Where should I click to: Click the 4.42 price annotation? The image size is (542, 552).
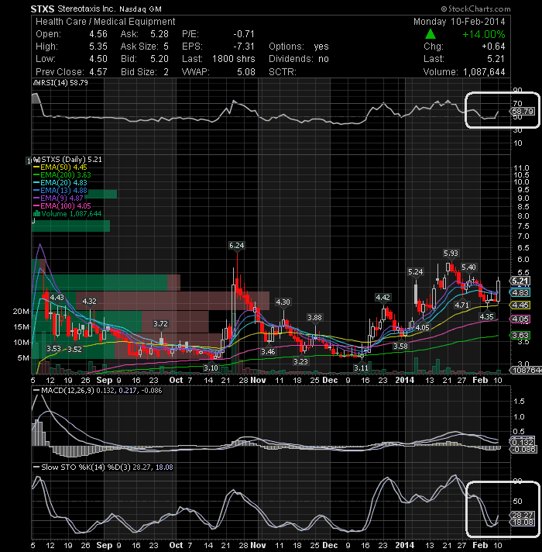(x=382, y=298)
